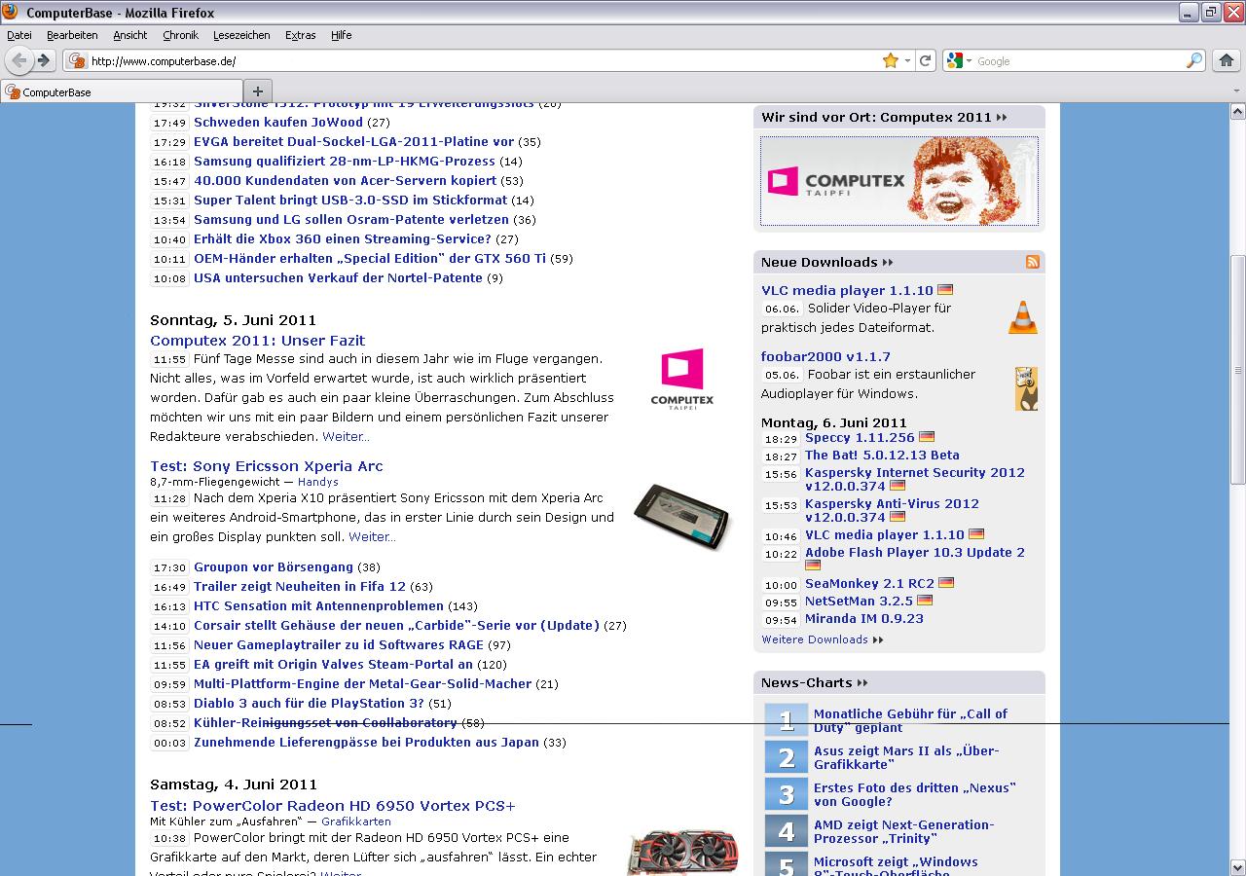This screenshot has height=876, width=1246.
Task: Open Weitere Downloads link
Action: [x=823, y=639]
